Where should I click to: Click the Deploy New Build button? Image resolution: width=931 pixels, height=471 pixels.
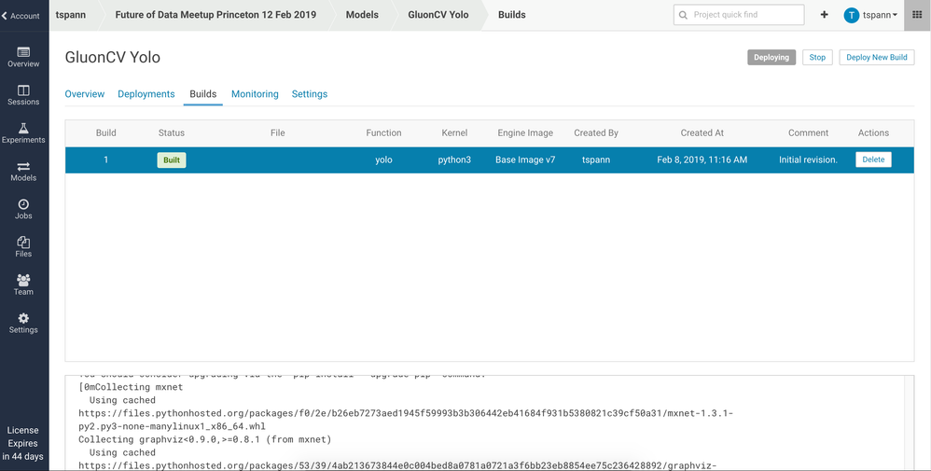click(x=876, y=58)
